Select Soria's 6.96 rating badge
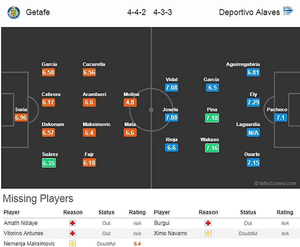The width and height of the screenshot is (300, 247). click(x=21, y=118)
